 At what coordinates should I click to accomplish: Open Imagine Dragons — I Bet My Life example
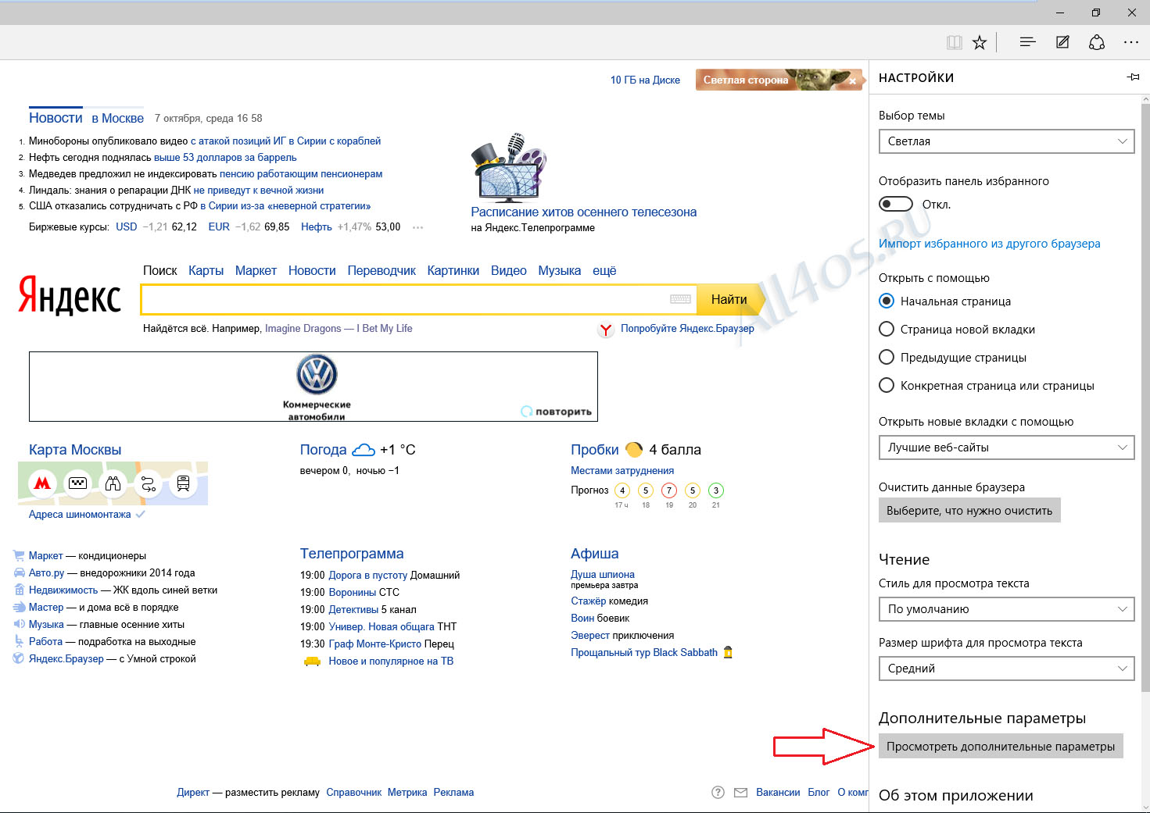coord(339,329)
